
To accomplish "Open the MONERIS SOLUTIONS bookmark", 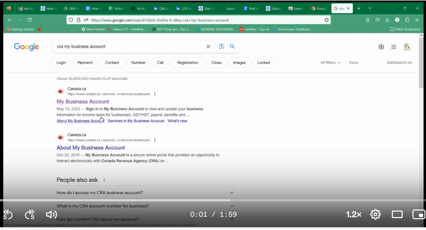I will [x=215, y=29].
